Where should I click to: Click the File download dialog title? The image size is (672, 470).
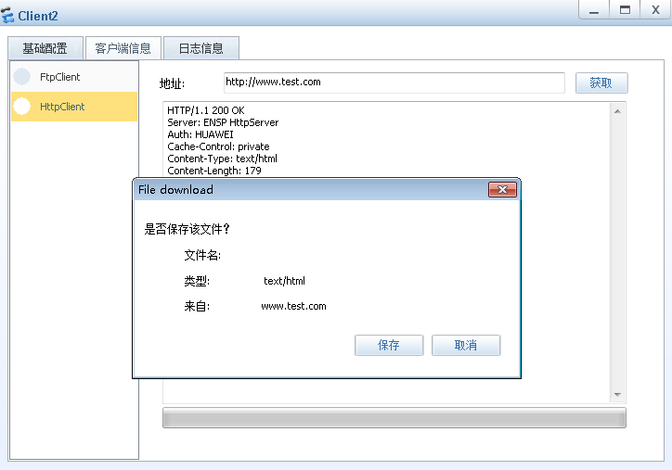click(x=175, y=190)
